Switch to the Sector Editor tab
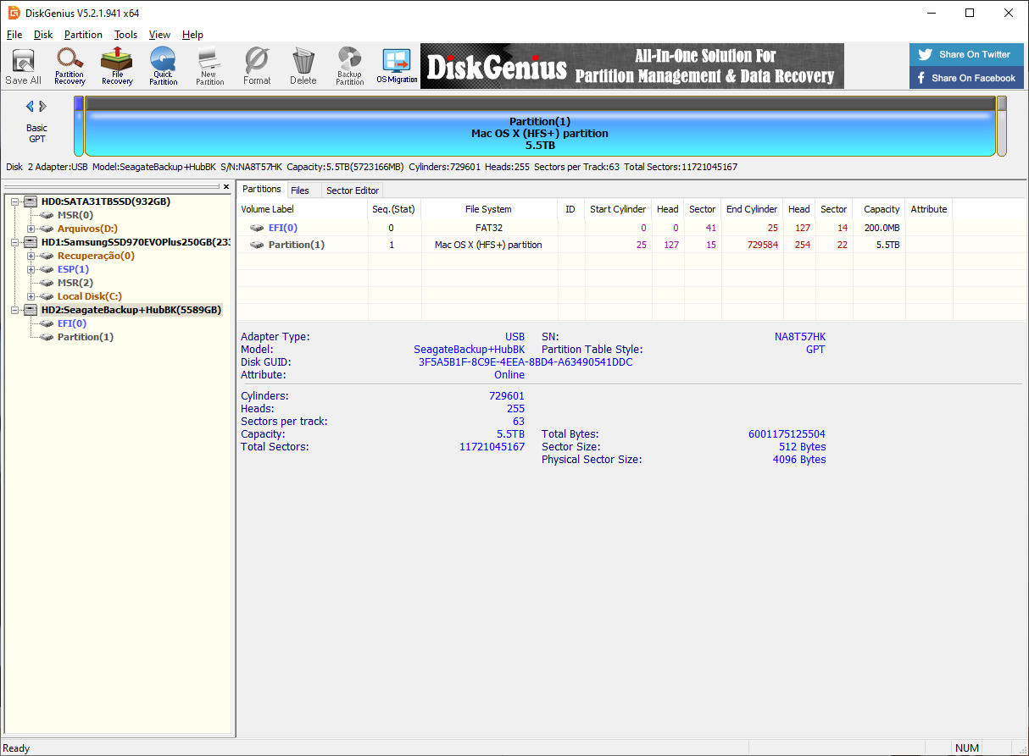 [x=353, y=190]
